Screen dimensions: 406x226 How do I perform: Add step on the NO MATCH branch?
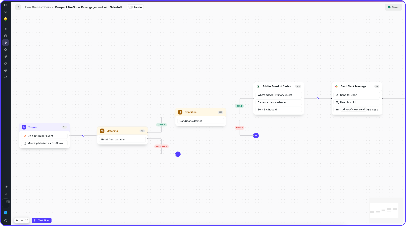178,154
